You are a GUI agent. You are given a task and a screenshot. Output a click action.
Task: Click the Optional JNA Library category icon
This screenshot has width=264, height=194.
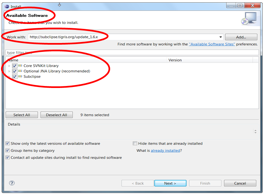point(20,71)
